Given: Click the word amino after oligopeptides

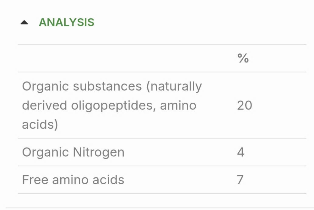Looking at the screenshot, I should 178,105.
